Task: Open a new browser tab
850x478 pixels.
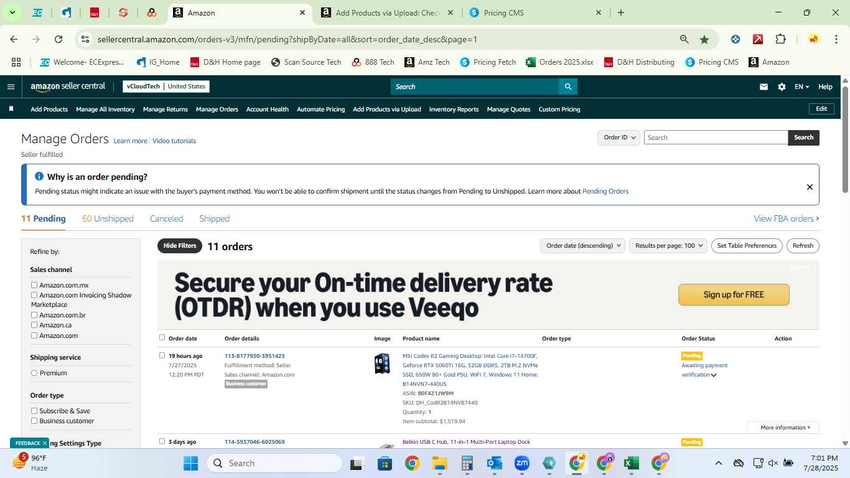Action: click(x=621, y=12)
